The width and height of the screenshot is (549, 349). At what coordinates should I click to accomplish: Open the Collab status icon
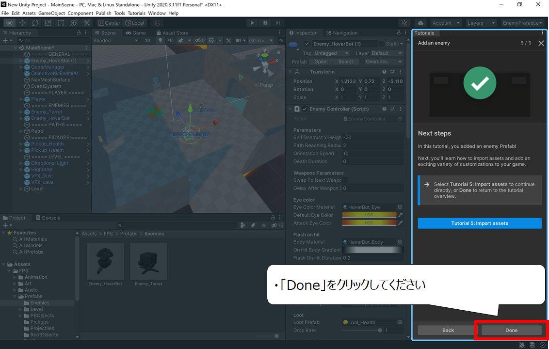coord(405,23)
